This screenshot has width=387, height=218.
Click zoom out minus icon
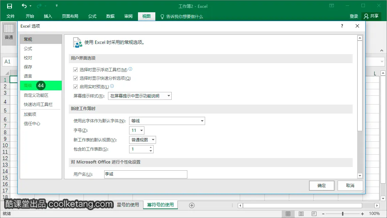click(x=323, y=214)
